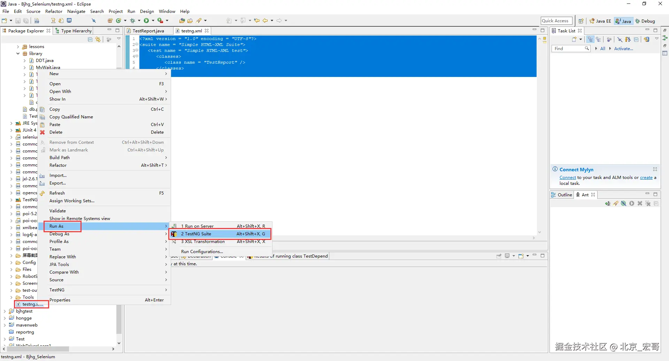Click the New Java Class toolbar icon

coord(118,21)
